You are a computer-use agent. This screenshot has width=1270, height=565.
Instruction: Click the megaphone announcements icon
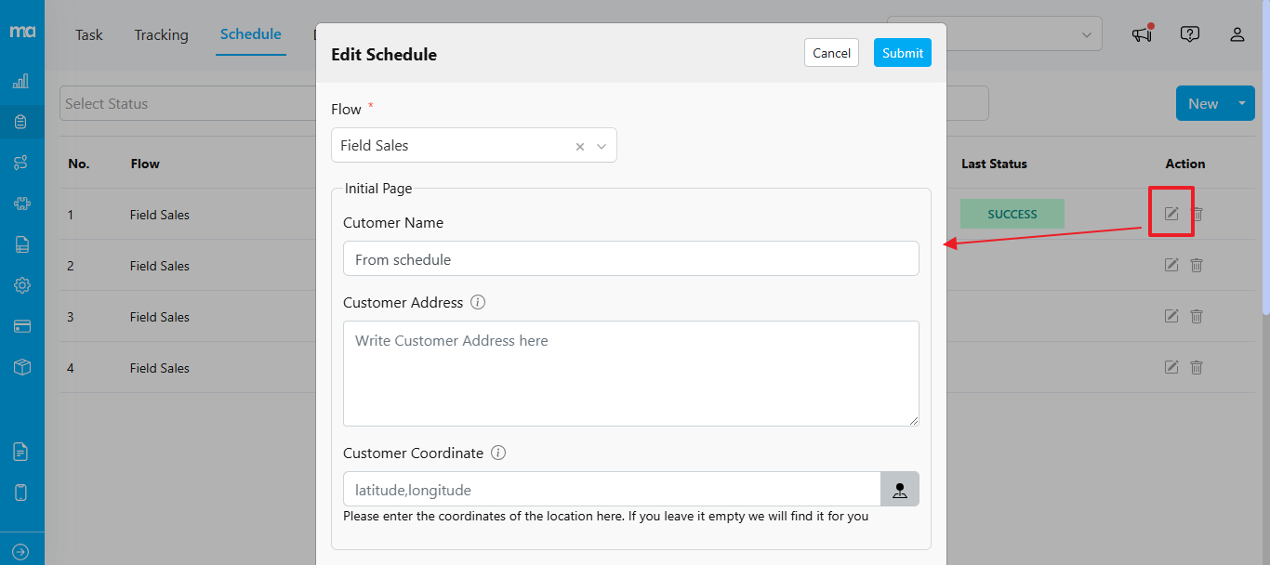tap(1142, 34)
